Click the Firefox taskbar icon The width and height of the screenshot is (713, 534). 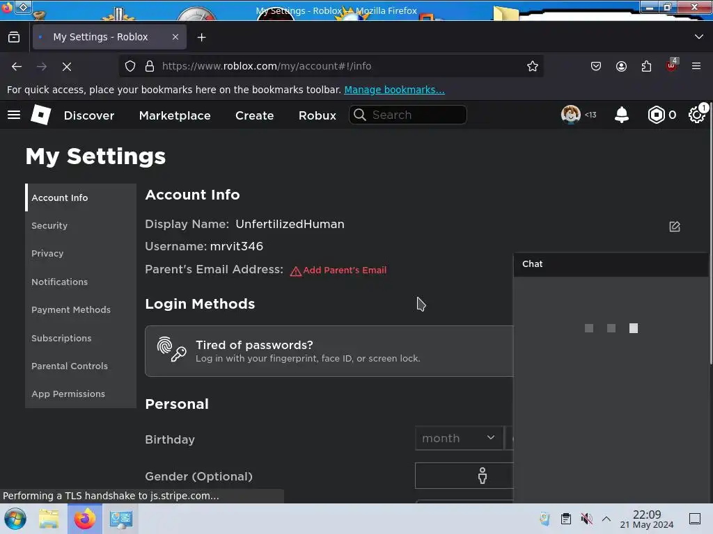tap(85, 519)
